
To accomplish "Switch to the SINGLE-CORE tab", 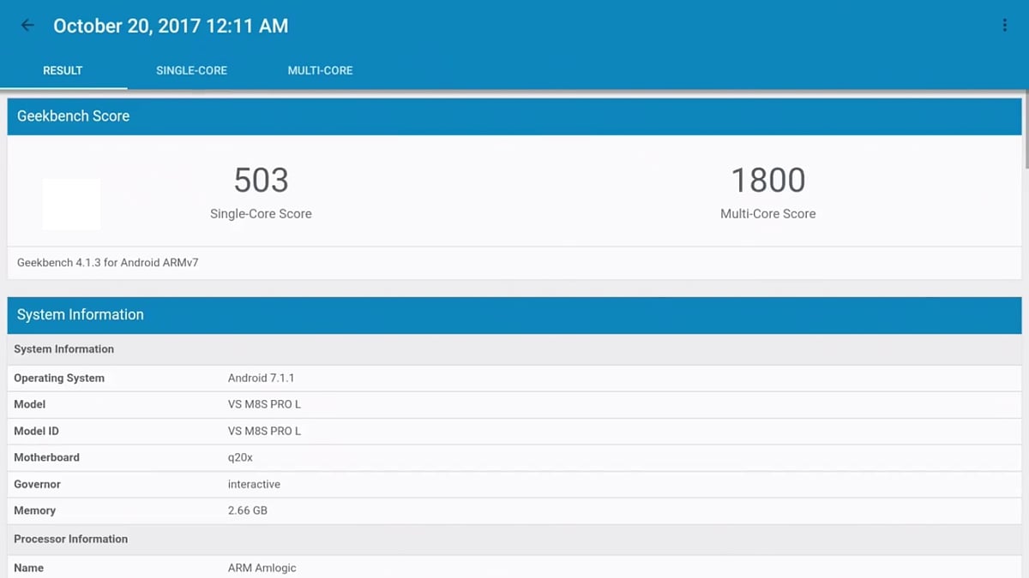I will 191,70.
